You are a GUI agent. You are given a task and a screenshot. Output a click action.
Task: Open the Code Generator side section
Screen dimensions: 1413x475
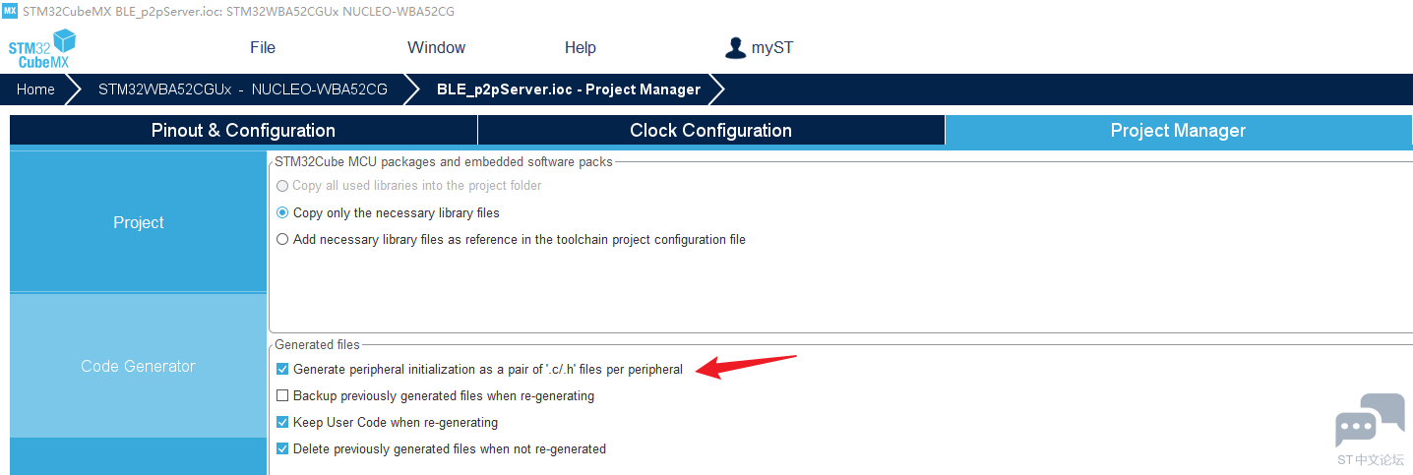pyautogui.click(x=138, y=366)
